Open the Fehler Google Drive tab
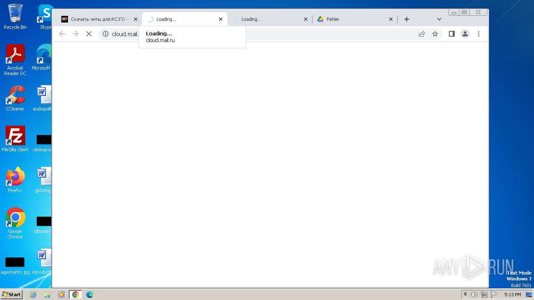The width and height of the screenshot is (534, 300). tap(355, 19)
